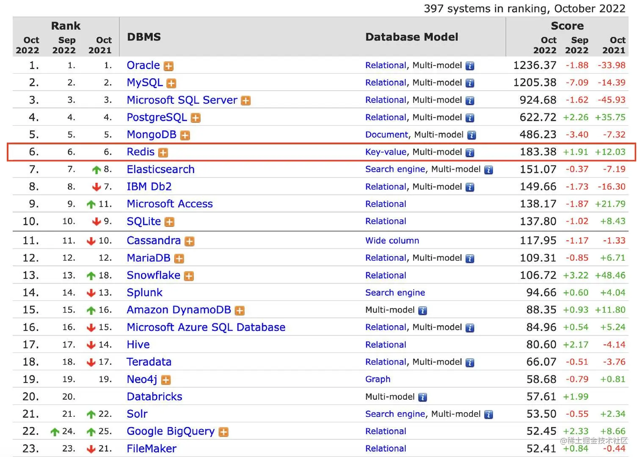The image size is (640, 457).
Task: Open Search engine link in Splunk row
Action: pyautogui.click(x=395, y=293)
